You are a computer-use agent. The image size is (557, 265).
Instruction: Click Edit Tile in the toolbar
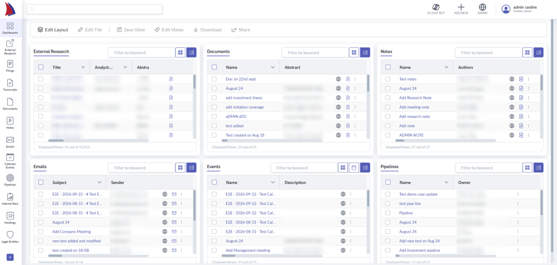point(90,30)
